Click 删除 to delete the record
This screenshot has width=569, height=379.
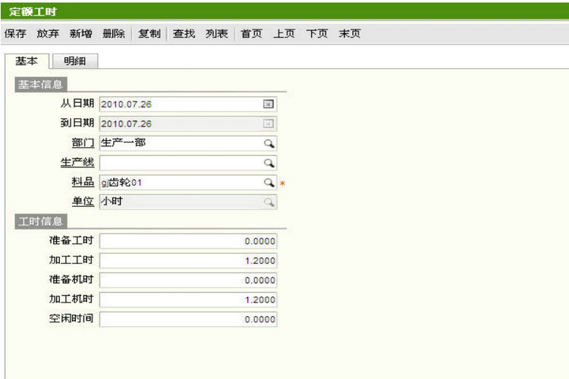[113, 33]
